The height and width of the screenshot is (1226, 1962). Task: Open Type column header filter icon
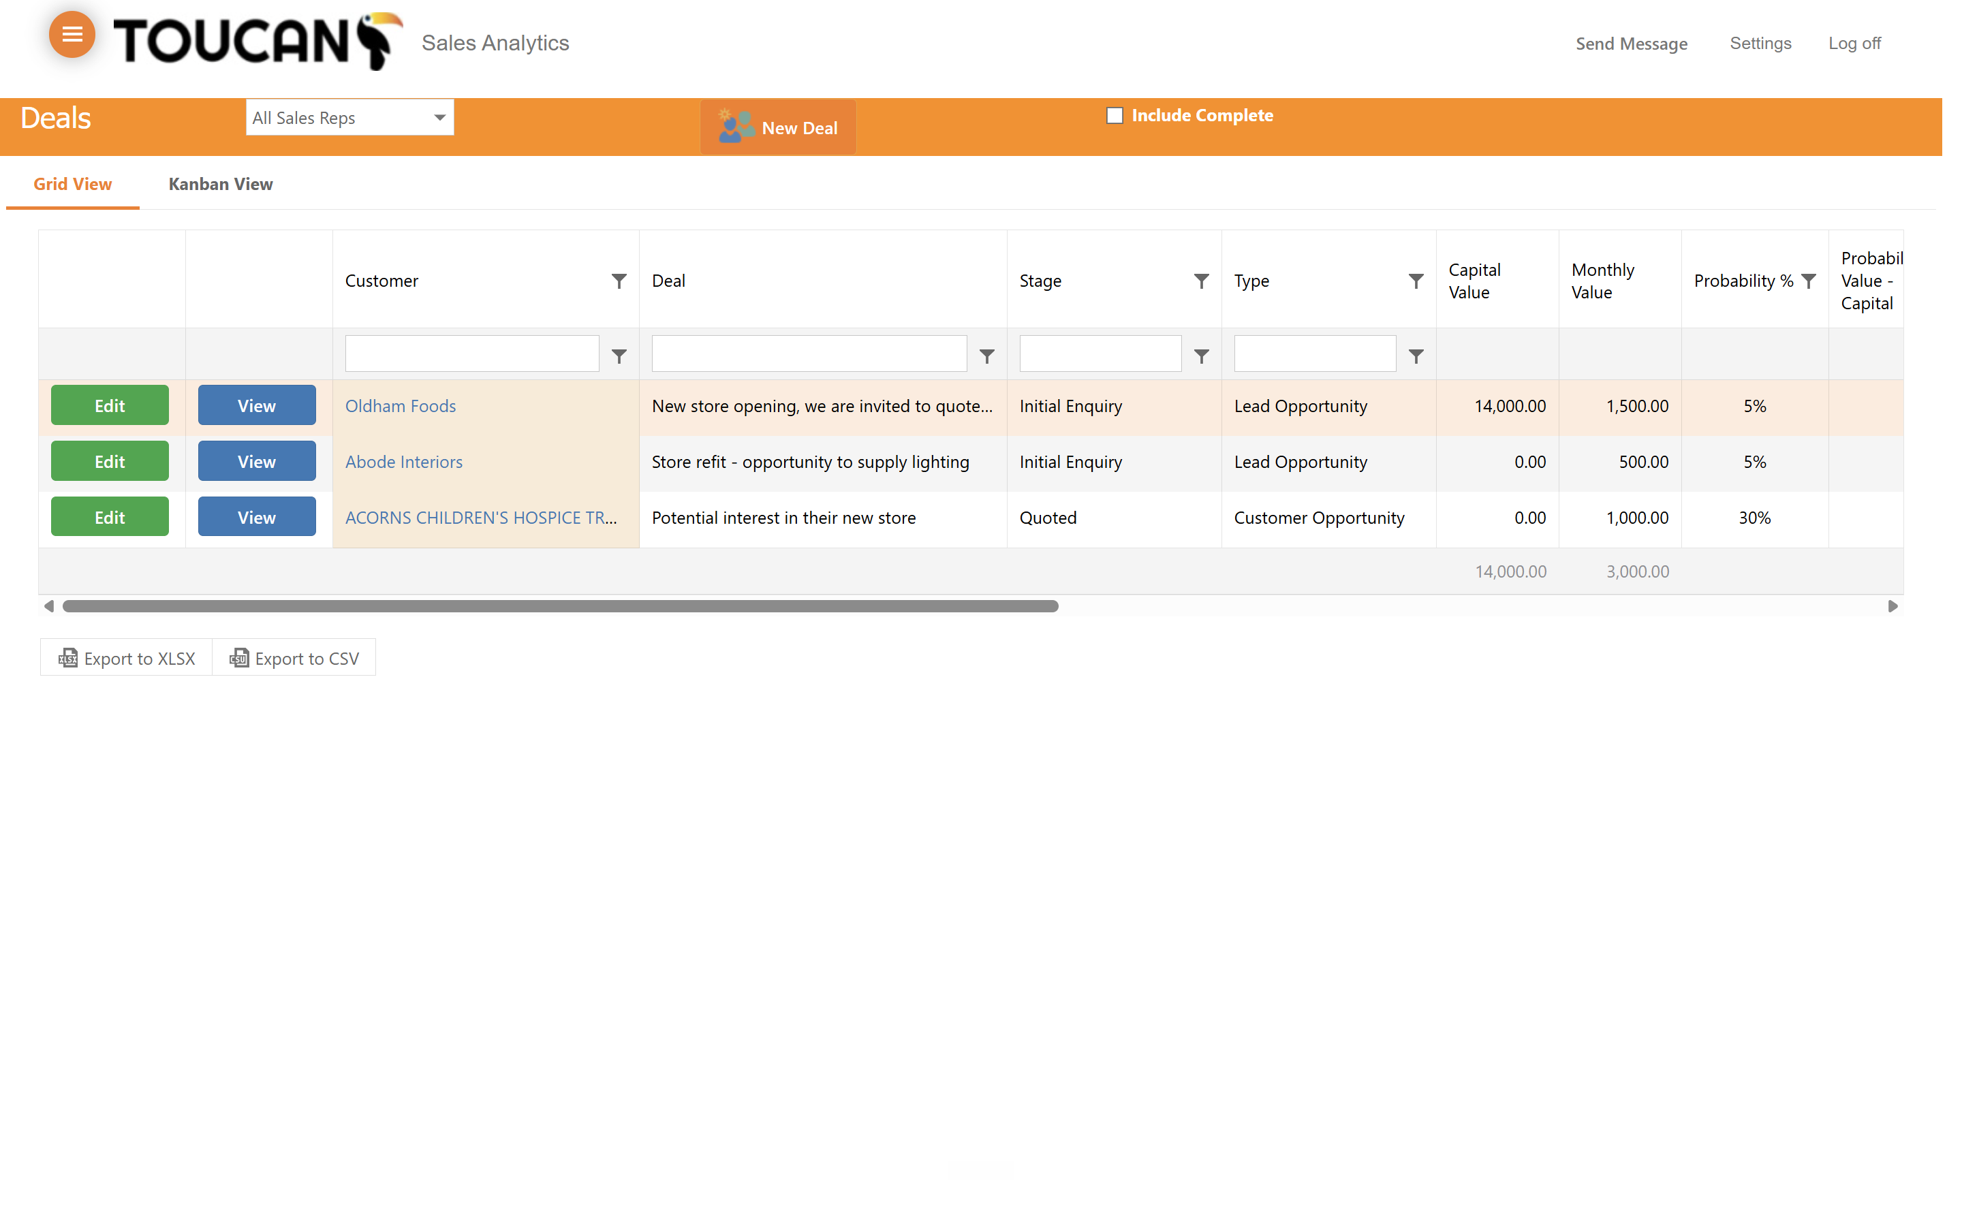1416,281
